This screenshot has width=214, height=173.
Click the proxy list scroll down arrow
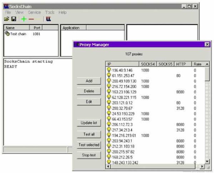click(207, 161)
